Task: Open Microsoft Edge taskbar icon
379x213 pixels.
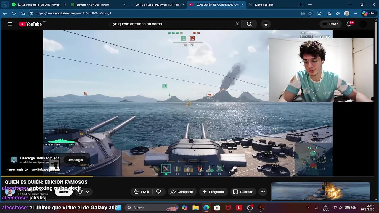Action: pos(206,208)
